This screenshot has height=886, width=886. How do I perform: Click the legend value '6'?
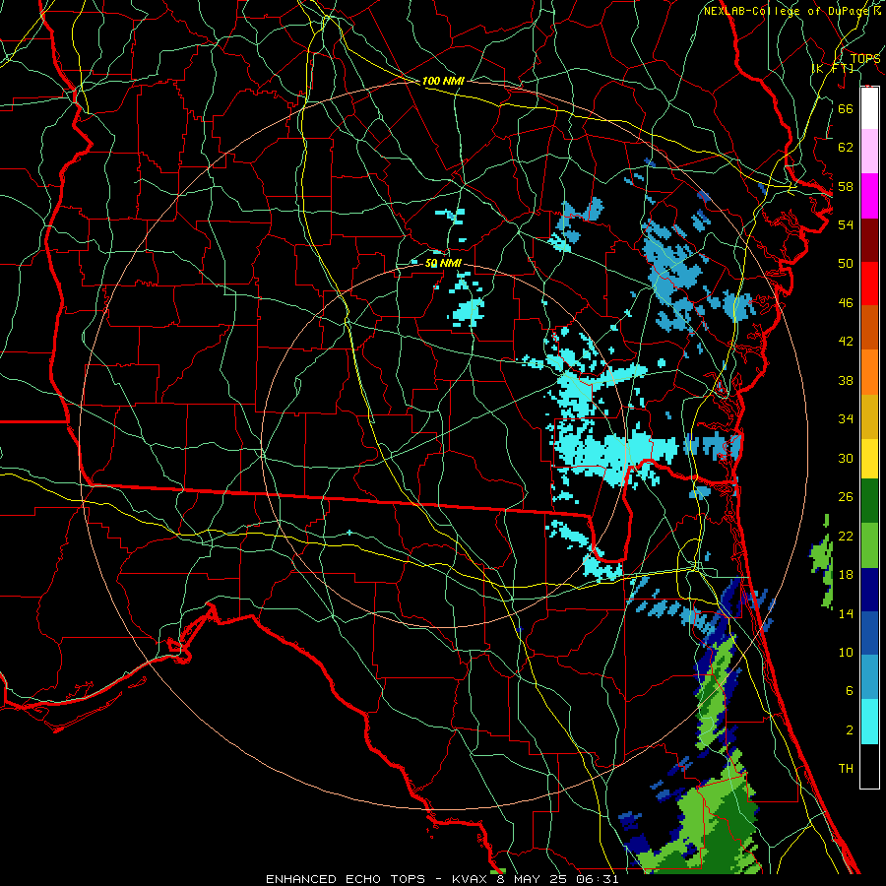pyautogui.click(x=850, y=691)
